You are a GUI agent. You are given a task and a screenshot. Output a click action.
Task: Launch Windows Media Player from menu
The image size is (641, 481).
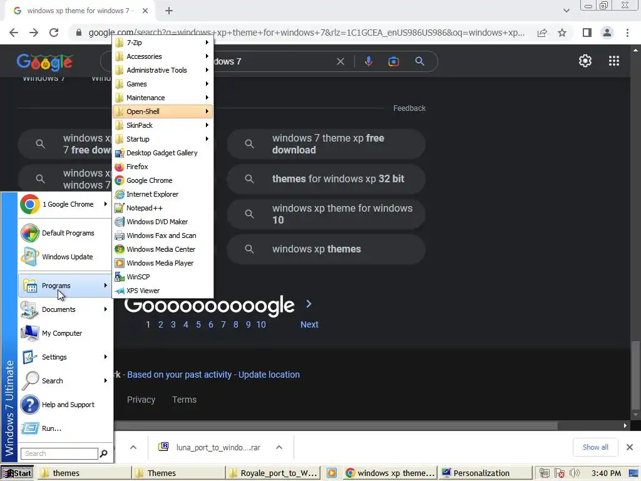pyautogui.click(x=163, y=263)
